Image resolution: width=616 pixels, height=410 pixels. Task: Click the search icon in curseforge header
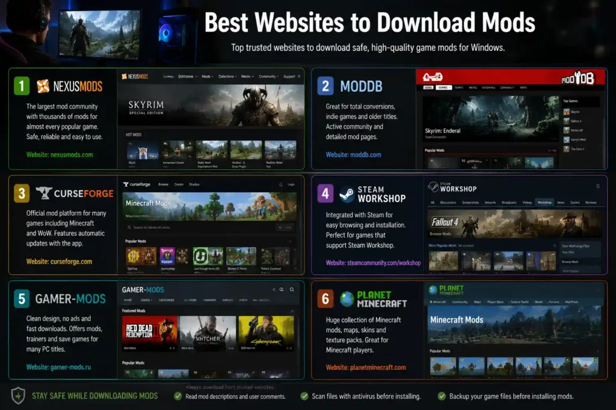tap(280, 184)
